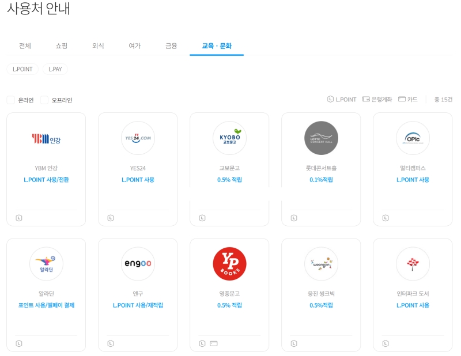Screen dimensions: 461x356
Task: Open the woongjin logo
Action: (x=321, y=264)
